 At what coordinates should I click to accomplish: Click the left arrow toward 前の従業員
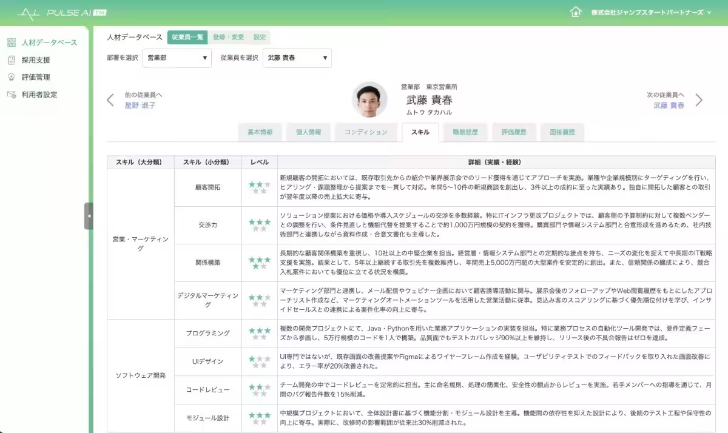110,99
